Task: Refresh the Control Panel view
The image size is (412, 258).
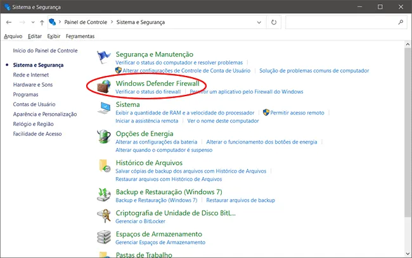Action: [x=274, y=22]
